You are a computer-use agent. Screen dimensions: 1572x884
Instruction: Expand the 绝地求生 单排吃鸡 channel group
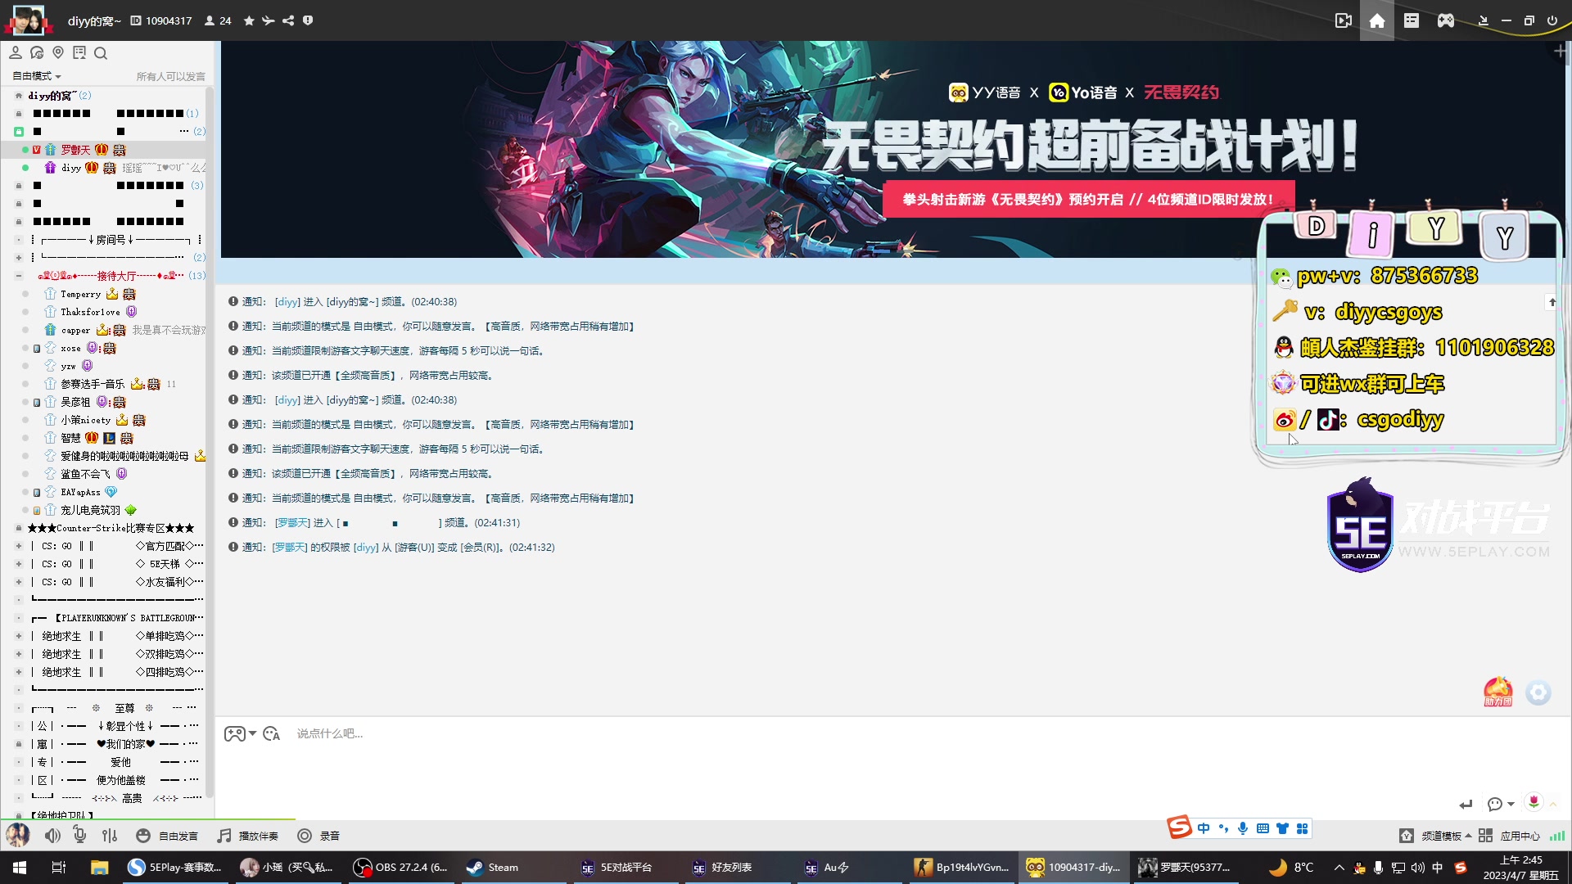click(x=19, y=636)
